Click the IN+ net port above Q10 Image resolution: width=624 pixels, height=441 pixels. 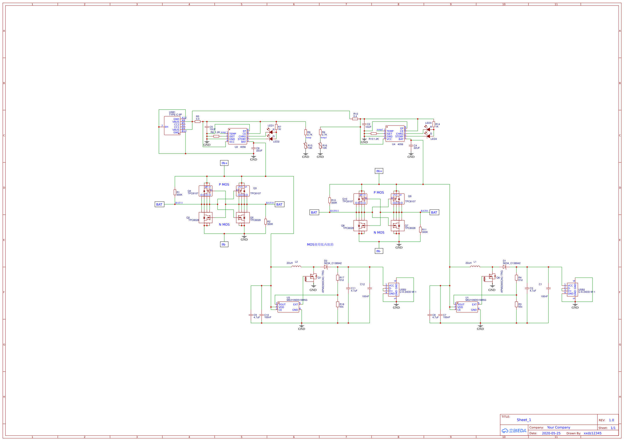click(x=379, y=171)
